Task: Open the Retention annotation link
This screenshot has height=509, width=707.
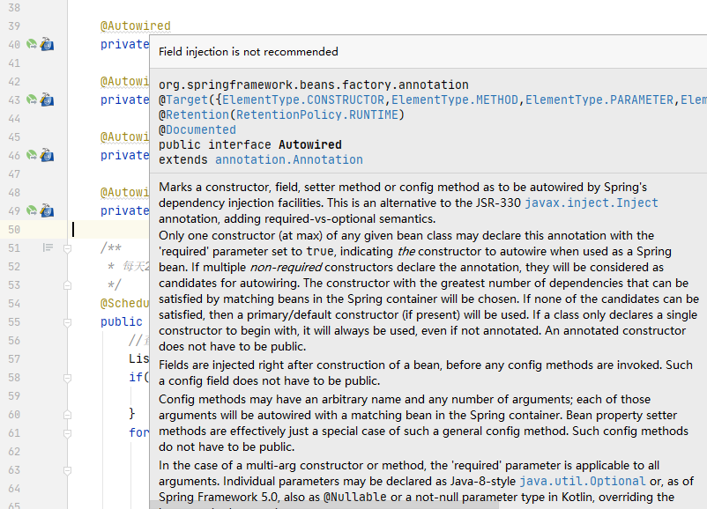Action: 197,114
